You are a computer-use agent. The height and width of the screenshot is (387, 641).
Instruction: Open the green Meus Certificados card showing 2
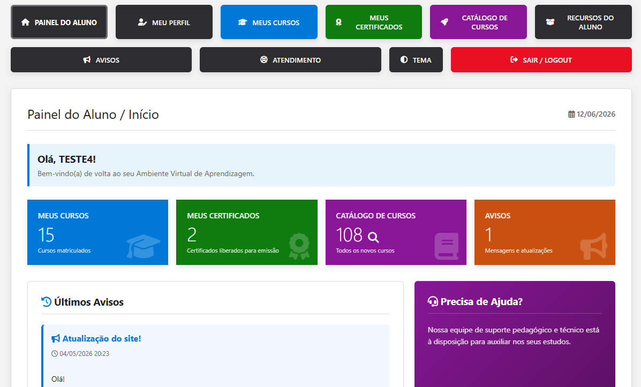pos(246,232)
